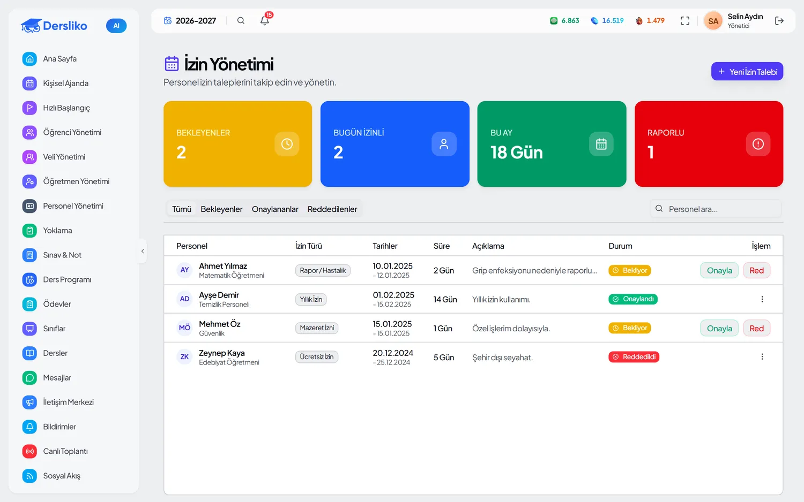Screen dimensions: 804x502
Task: Click the green 6.863 counter
Action: click(x=564, y=21)
